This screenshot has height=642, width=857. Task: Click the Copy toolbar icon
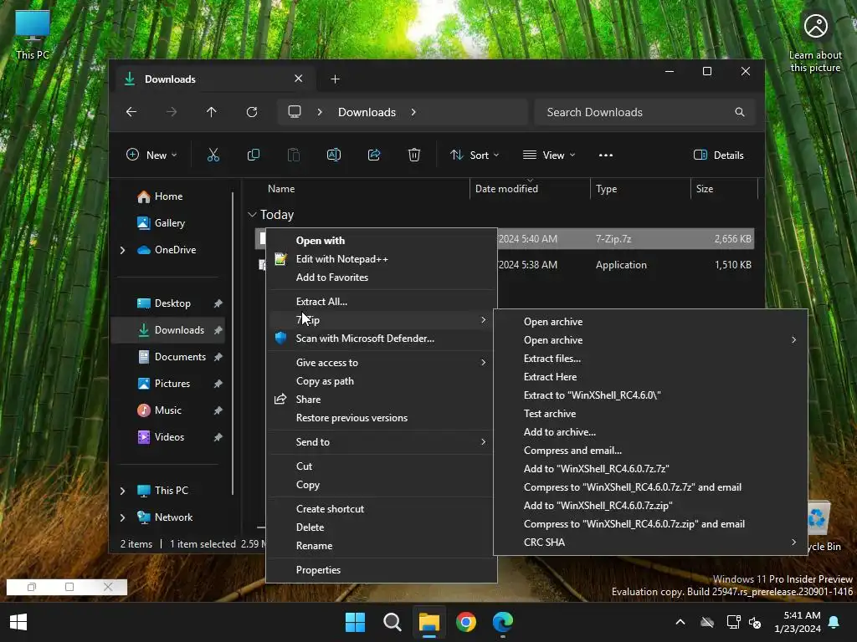[253, 155]
